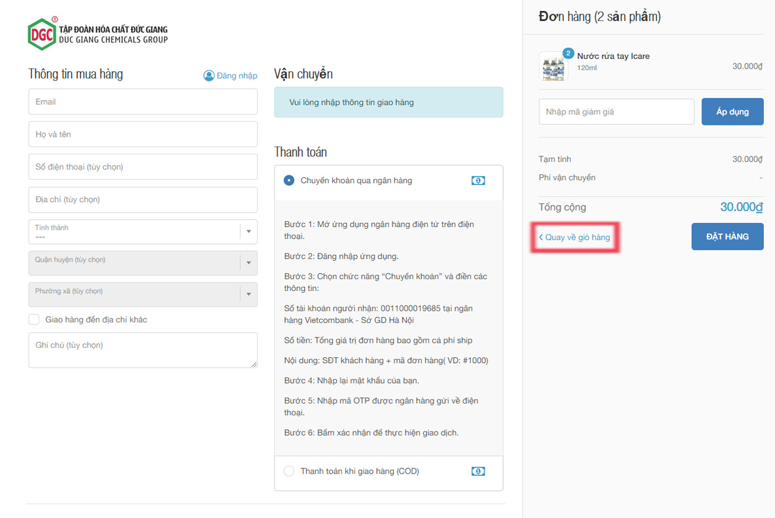Click the bank transfer money icon
The height and width of the screenshot is (518, 775).
478,181
